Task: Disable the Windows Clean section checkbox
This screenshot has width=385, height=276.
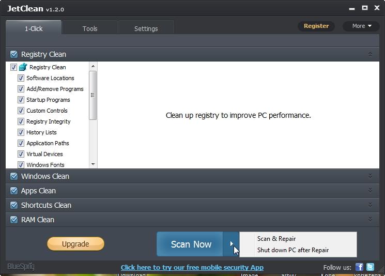Action: click(x=14, y=176)
